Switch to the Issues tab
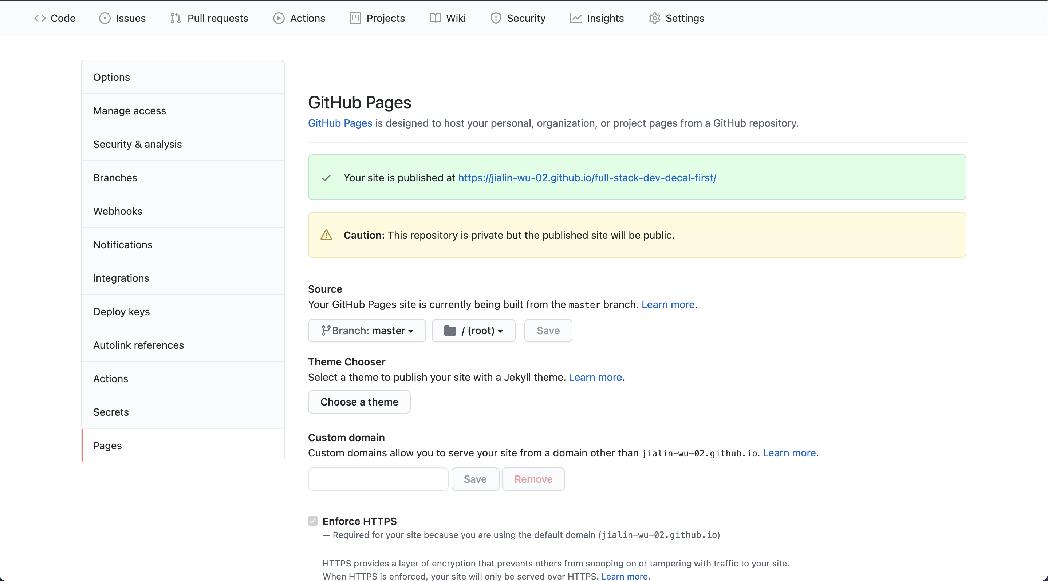The width and height of the screenshot is (1048, 581). click(x=122, y=18)
